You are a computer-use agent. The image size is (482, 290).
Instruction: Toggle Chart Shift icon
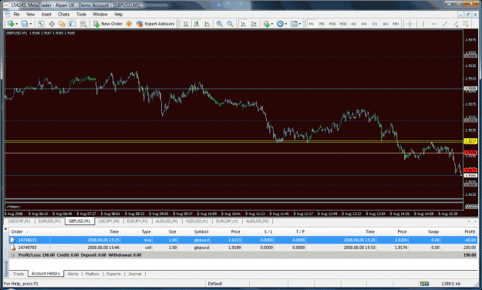click(254, 24)
